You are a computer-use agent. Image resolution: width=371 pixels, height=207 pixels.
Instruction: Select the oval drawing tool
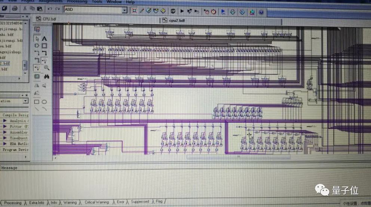click(44, 102)
